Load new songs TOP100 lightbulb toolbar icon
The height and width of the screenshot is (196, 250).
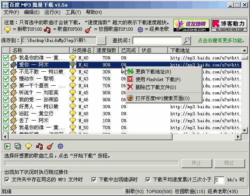(28, 146)
